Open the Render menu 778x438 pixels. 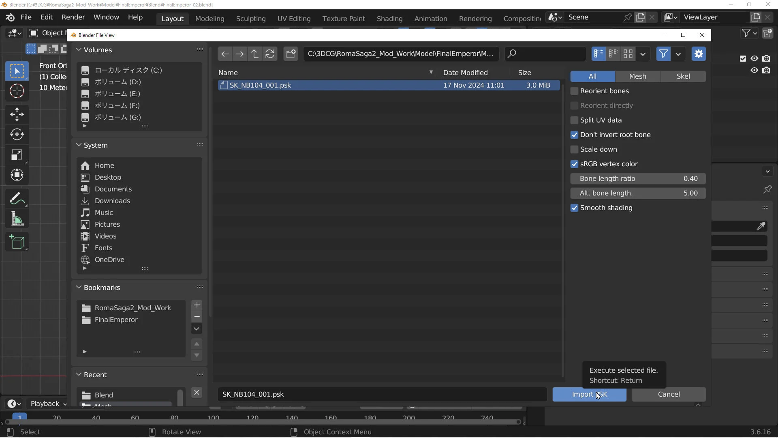pyautogui.click(x=73, y=17)
